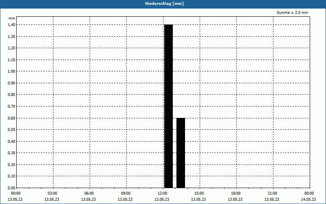Click the '0,90' y-axis label
The width and height of the screenshot is (326, 204).
(11, 83)
